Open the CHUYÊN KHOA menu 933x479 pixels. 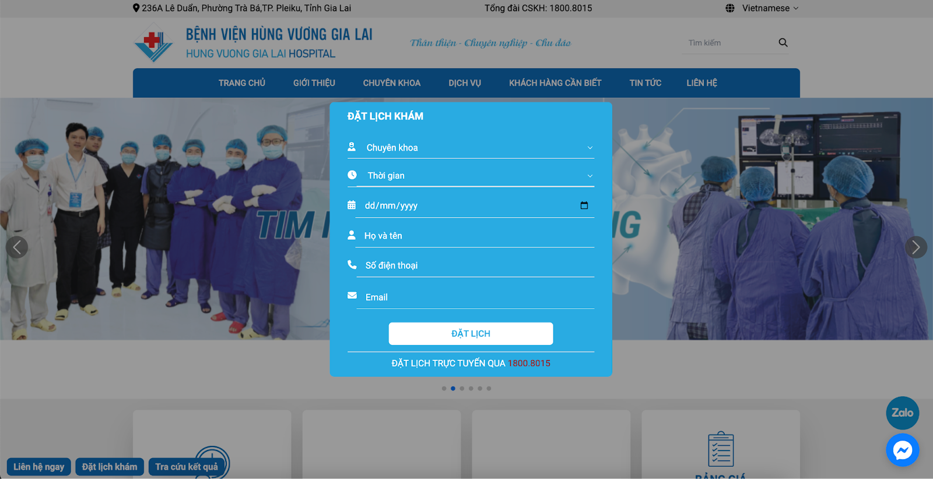click(392, 83)
